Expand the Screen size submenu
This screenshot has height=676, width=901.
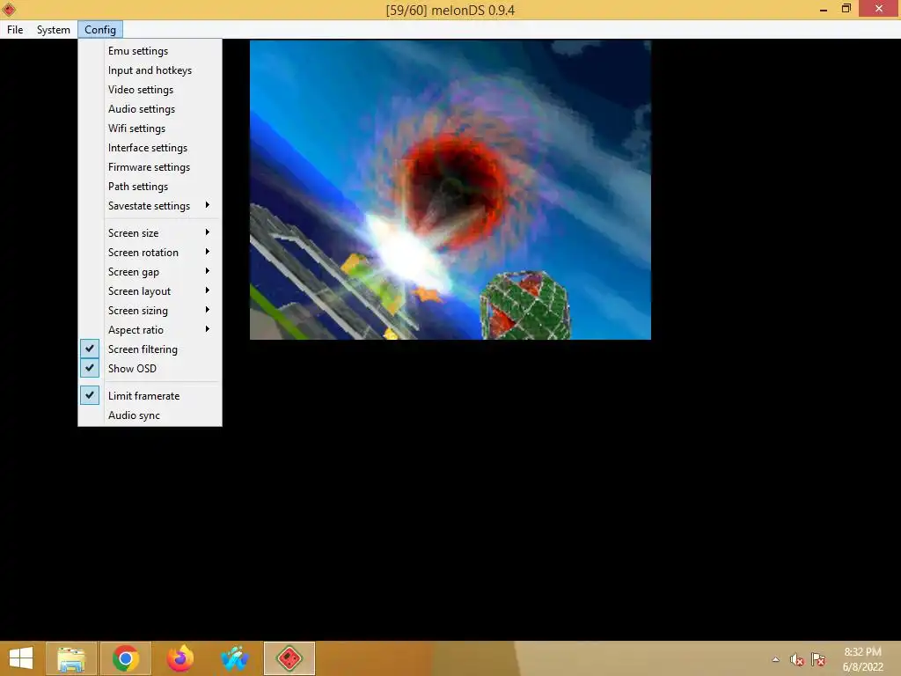pyautogui.click(x=150, y=232)
